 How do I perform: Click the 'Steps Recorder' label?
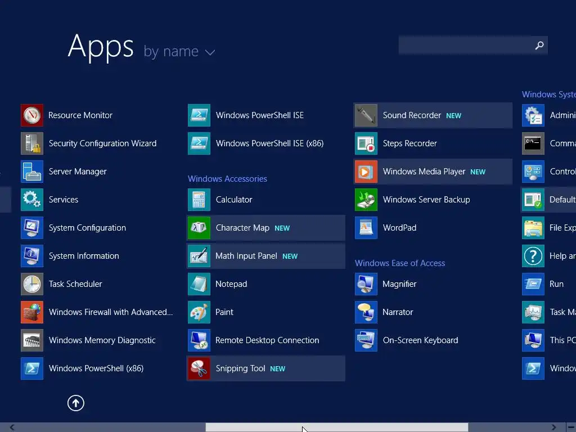pos(409,143)
